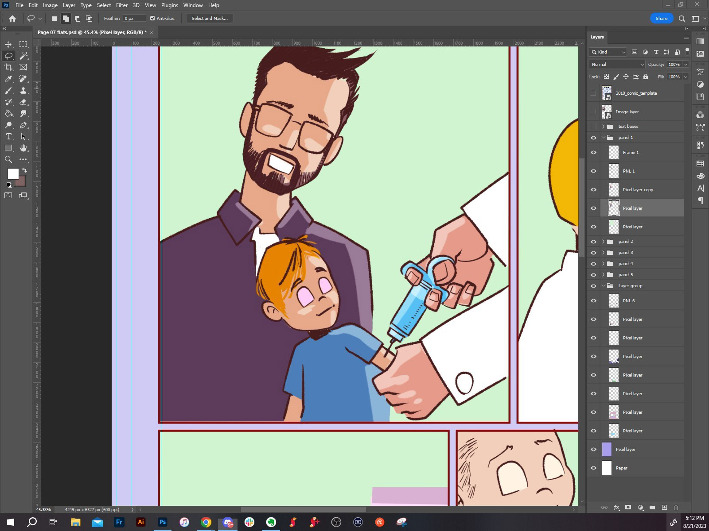Select the Pen tool
Image resolution: width=709 pixels, height=531 pixels.
point(23,125)
